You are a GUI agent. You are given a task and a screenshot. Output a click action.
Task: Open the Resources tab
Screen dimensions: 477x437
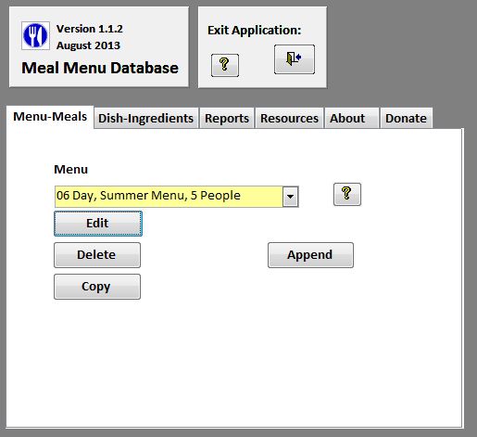[289, 118]
